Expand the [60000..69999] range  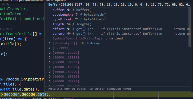[50, 76]
